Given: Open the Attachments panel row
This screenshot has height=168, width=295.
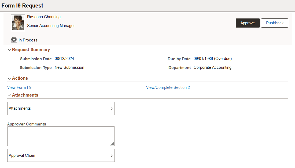Looking at the screenshot, I should 61,108.
